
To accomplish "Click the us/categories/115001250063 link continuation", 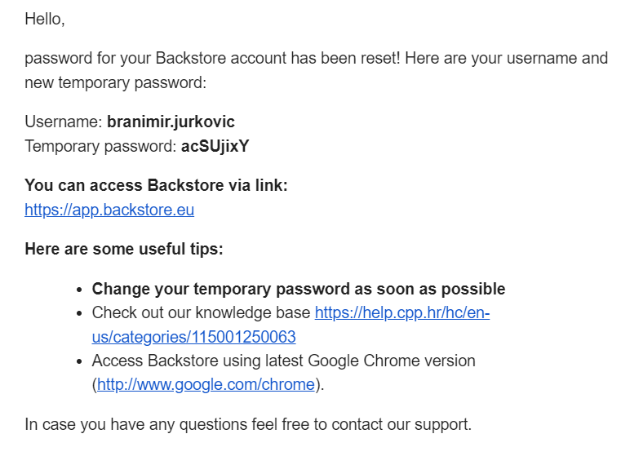I will click(193, 337).
